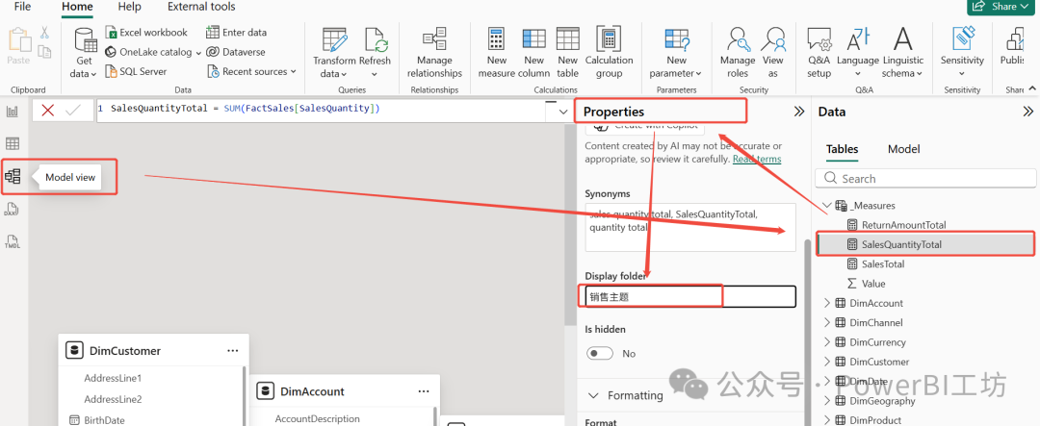Switch to Model tab in Data pane

point(904,149)
